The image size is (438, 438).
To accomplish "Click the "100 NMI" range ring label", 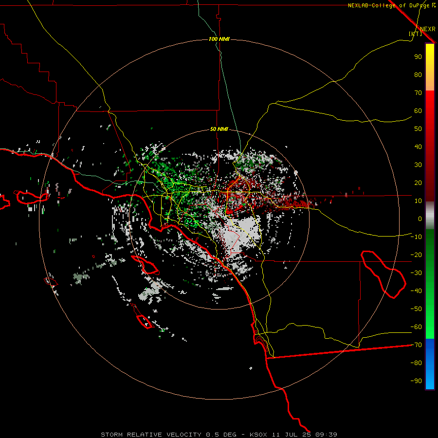I will 219,39.
